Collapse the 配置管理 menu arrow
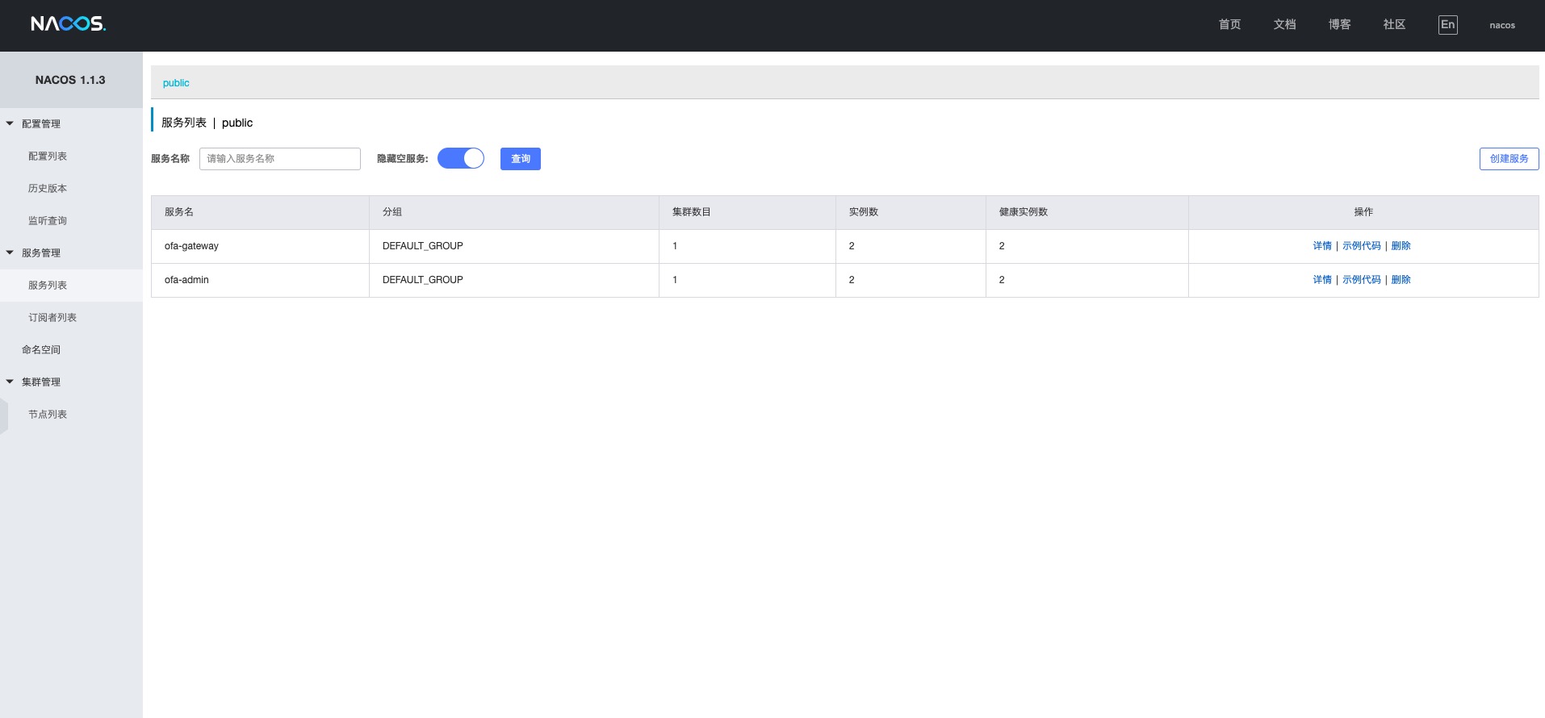The width and height of the screenshot is (1545, 718). [10, 123]
